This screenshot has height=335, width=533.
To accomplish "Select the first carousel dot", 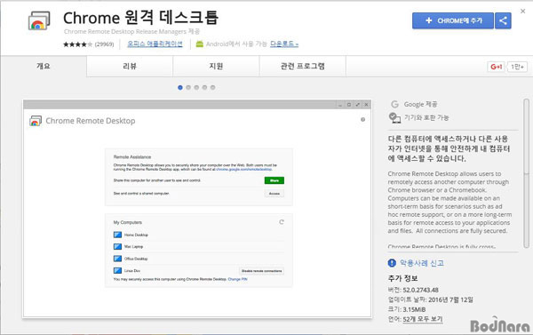I will [180, 87].
